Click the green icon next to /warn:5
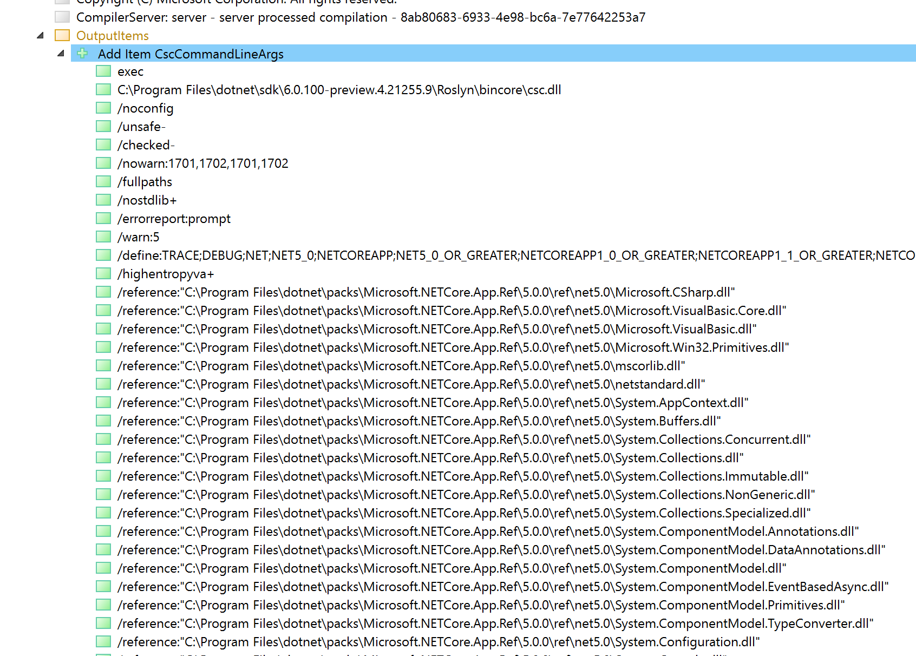Image resolution: width=916 pixels, height=656 pixels. click(x=103, y=236)
